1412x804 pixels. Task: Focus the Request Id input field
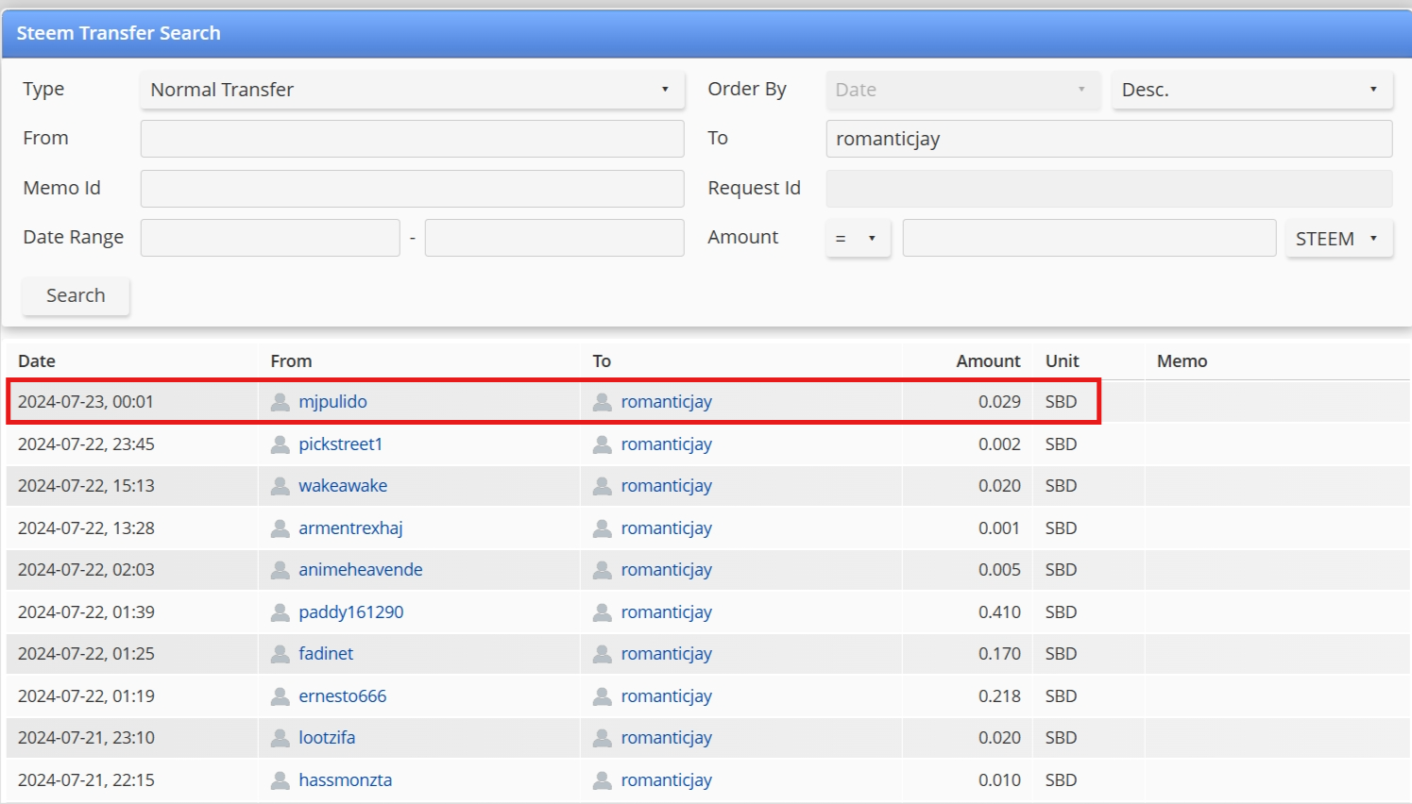click(x=1109, y=189)
